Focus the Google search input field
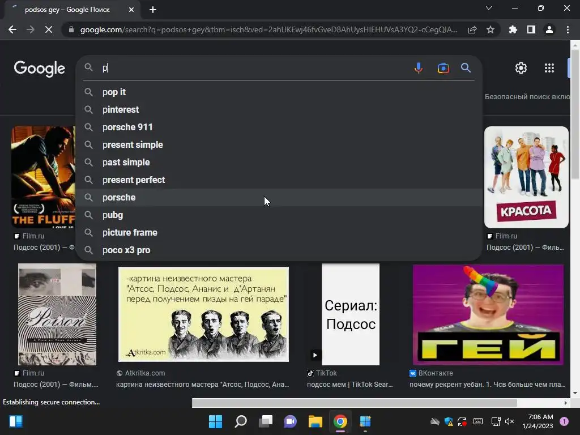The image size is (580, 435). point(253,68)
